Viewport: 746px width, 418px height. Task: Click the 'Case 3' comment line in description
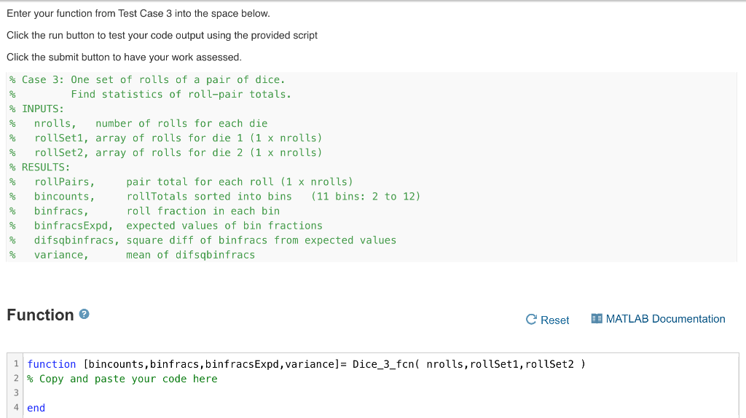[147, 80]
